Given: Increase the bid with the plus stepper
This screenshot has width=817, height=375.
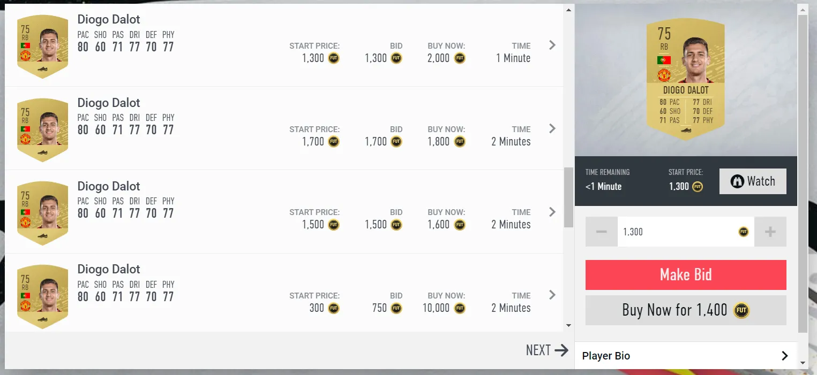Looking at the screenshot, I should click(x=770, y=232).
